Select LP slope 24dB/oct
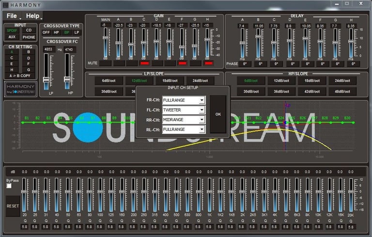The width and height of the screenshot is (372, 237). 200,81
